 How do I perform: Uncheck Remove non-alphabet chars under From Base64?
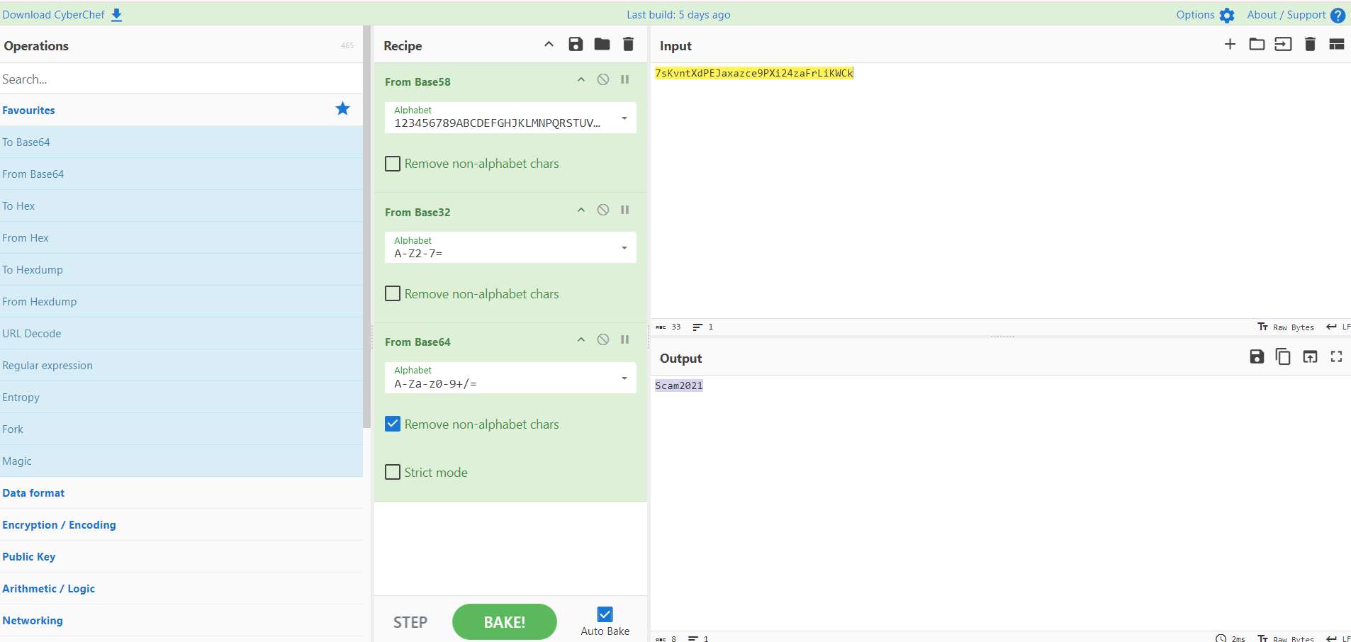click(393, 424)
